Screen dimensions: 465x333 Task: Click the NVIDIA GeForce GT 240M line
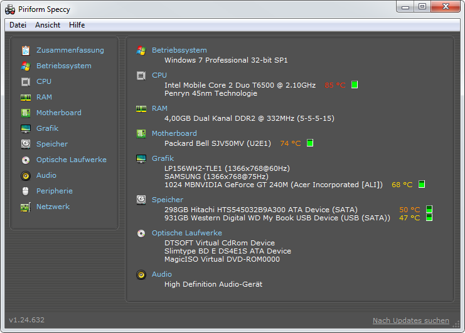pos(274,185)
